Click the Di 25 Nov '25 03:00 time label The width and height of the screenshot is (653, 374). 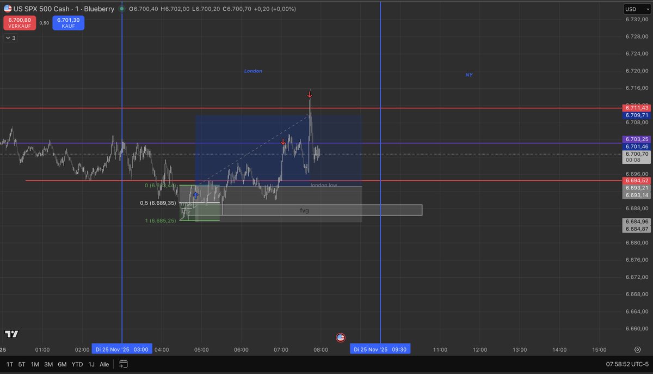point(121,349)
